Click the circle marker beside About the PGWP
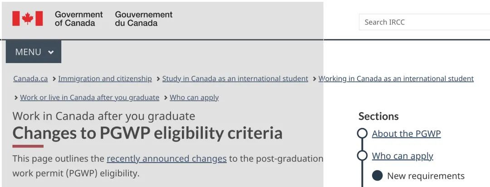Screen dimensions: 490x187 click(x=362, y=133)
